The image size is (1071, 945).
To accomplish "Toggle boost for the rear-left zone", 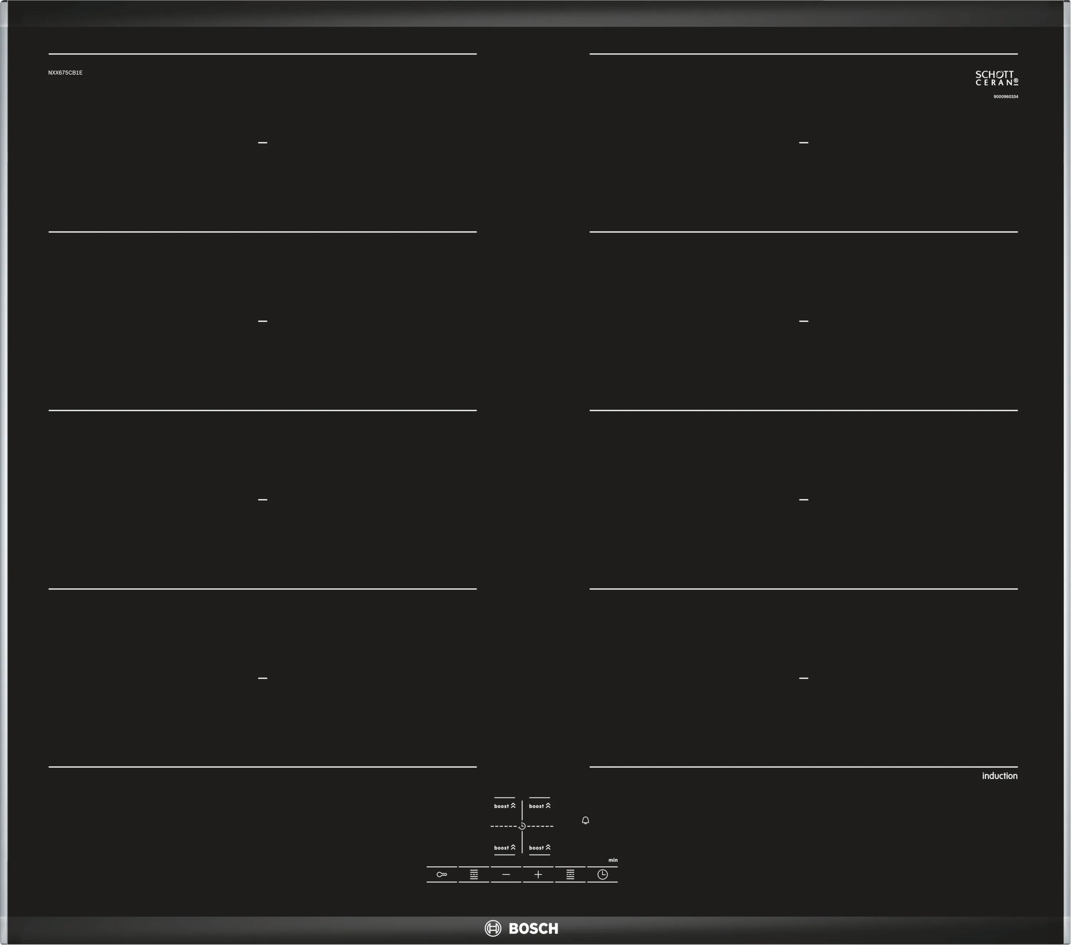I will pos(504,806).
